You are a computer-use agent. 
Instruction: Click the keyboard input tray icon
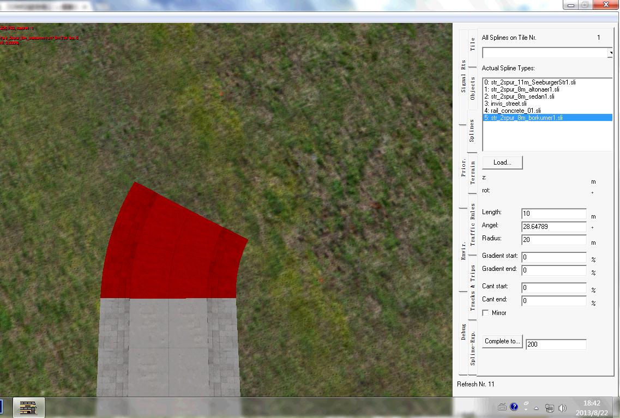502,407
